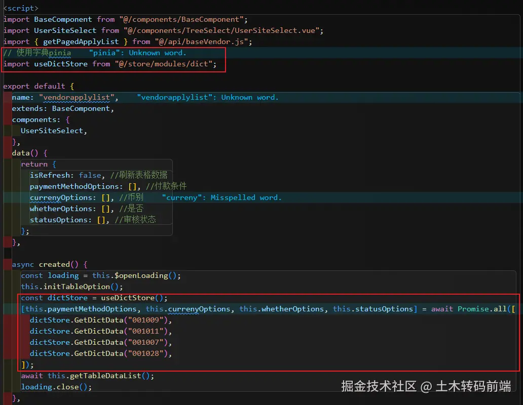Click the dictStore.GetDictData("001028") call
This screenshot has height=405, width=523.
[x=99, y=354]
